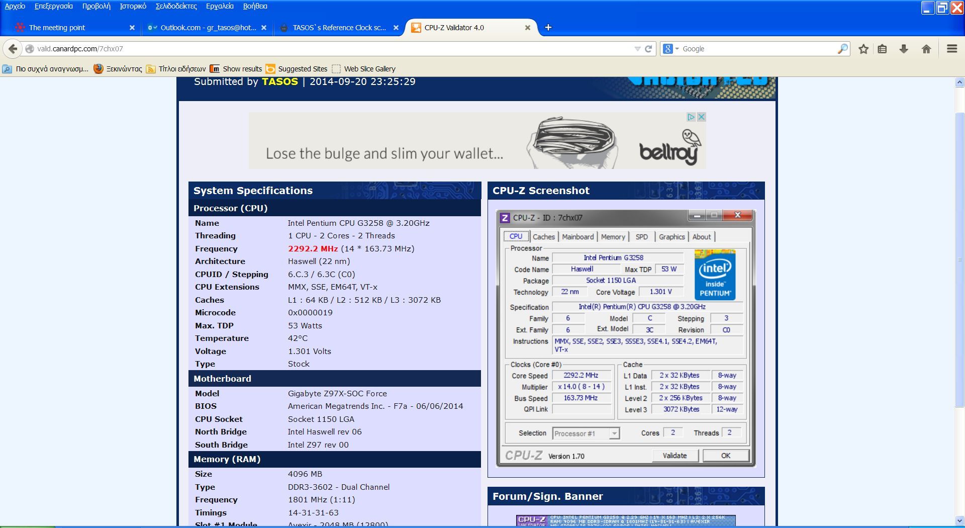Viewport: 965px width, 528px height.
Task: Open the Προβολή menu
Action: click(96, 6)
